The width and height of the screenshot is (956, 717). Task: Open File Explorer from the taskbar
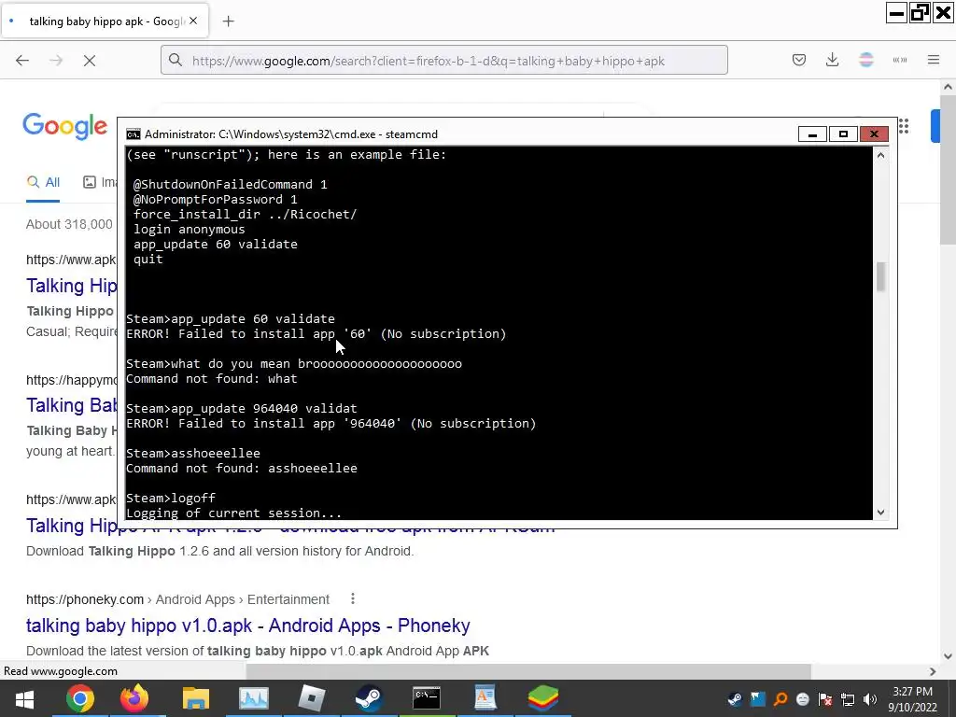click(x=196, y=698)
